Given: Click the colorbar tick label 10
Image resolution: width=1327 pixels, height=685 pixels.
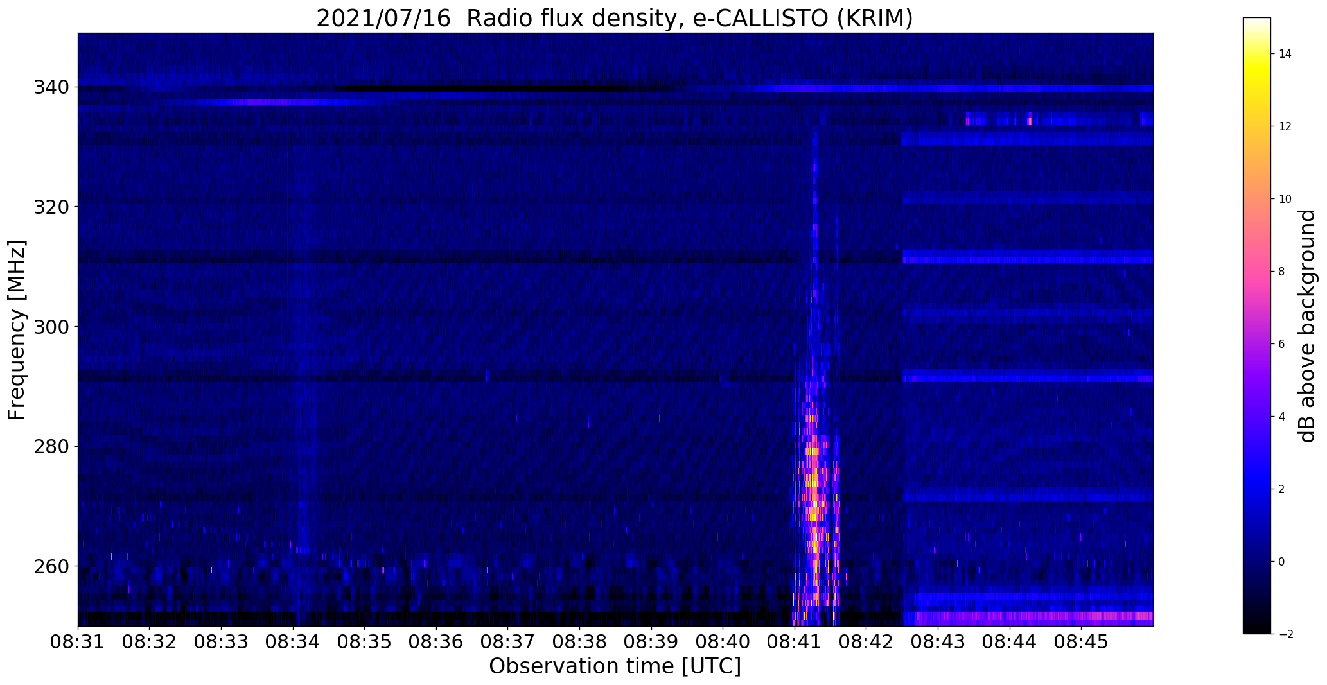Looking at the screenshot, I should [x=1285, y=199].
